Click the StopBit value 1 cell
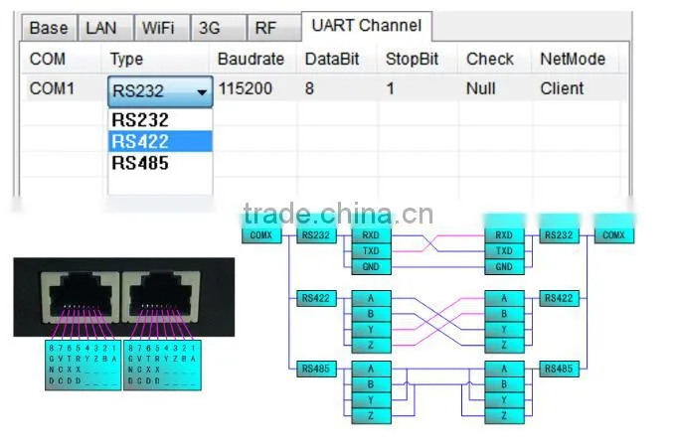Viewport: 676px width, 446px height. 418,88
